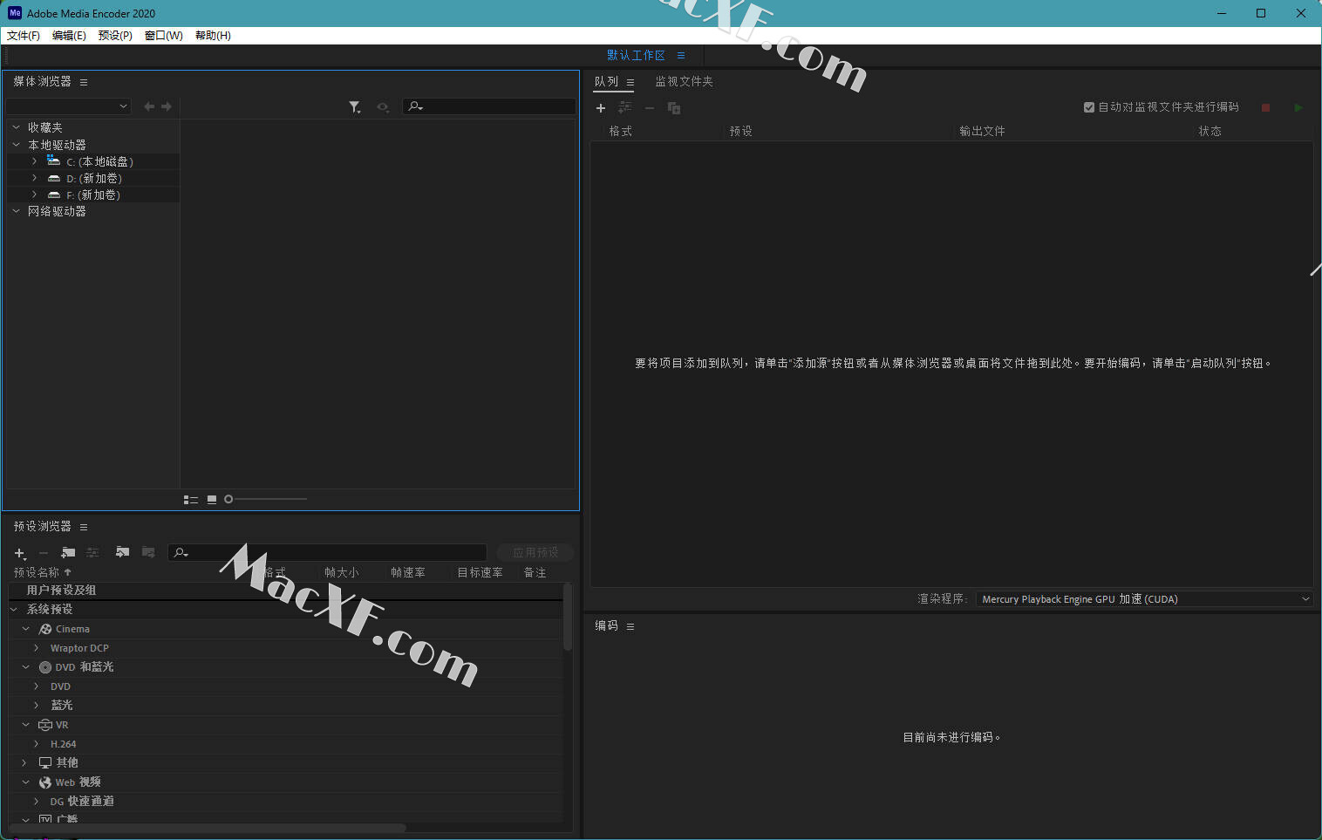Click the forward arrow in the media browser
Screen dimensions: 1322x840
[x=167, y=106]
